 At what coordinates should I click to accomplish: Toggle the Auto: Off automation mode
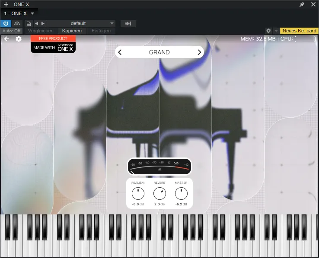(x=11, y=31)
